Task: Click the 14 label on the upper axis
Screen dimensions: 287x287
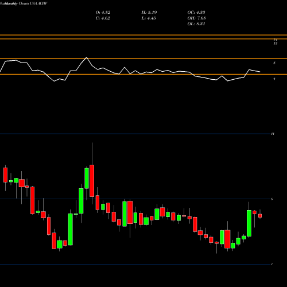Action: [x=276, y=40]
